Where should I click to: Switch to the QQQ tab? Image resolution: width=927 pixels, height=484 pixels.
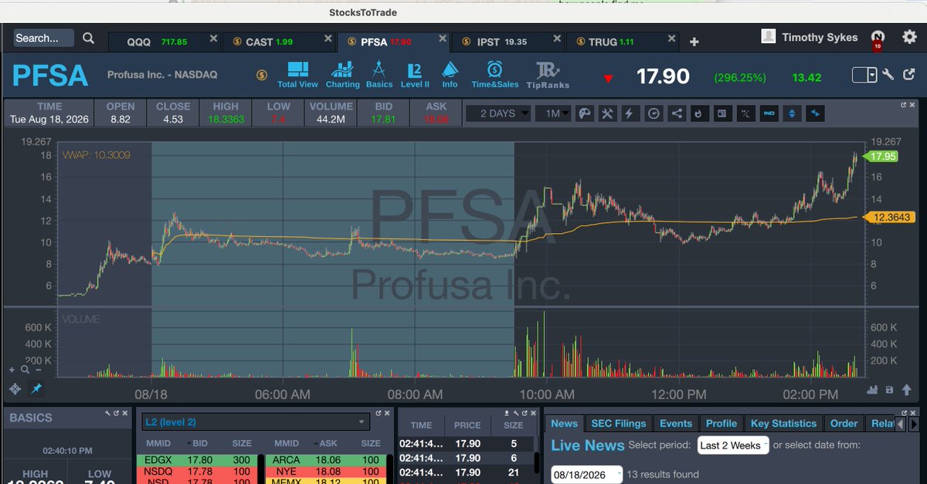163,42
